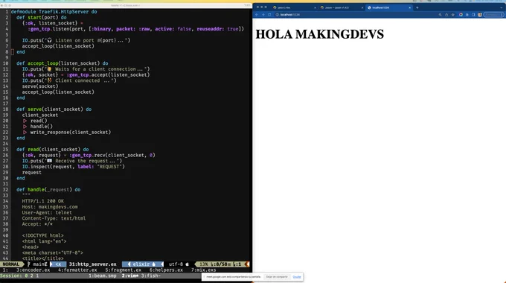The height and width of the screenshot is (283, 506).
Task: Click the colorful circle extension icon
Action: tap(461, 15)
